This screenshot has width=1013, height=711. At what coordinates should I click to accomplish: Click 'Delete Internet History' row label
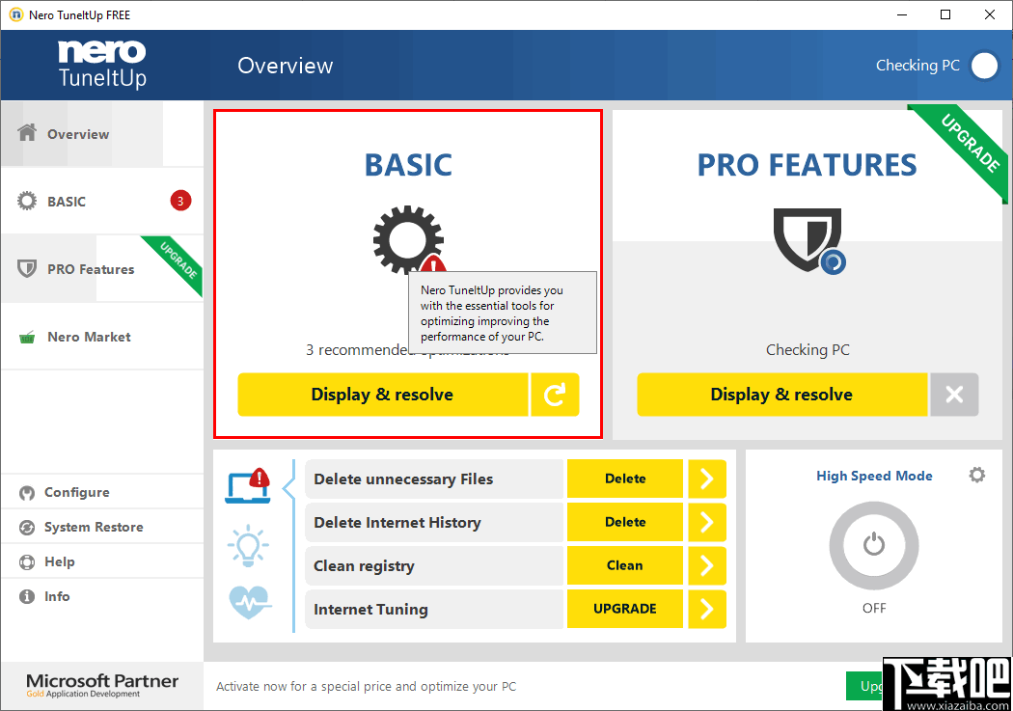tap(397, 523)
